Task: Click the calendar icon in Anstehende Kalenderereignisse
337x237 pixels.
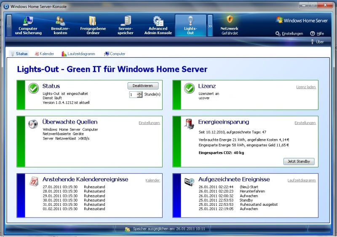Action: 34,181
